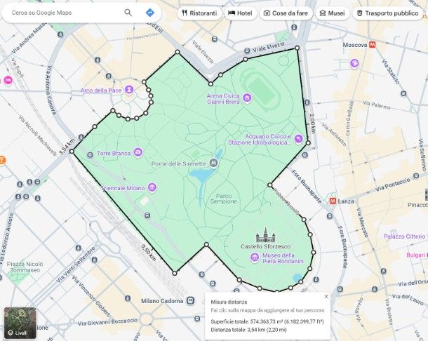Focus the Cerca su Google Maps field
This screenshot has height=341, width=428.
pyautogui.click(x=63, y=13)
